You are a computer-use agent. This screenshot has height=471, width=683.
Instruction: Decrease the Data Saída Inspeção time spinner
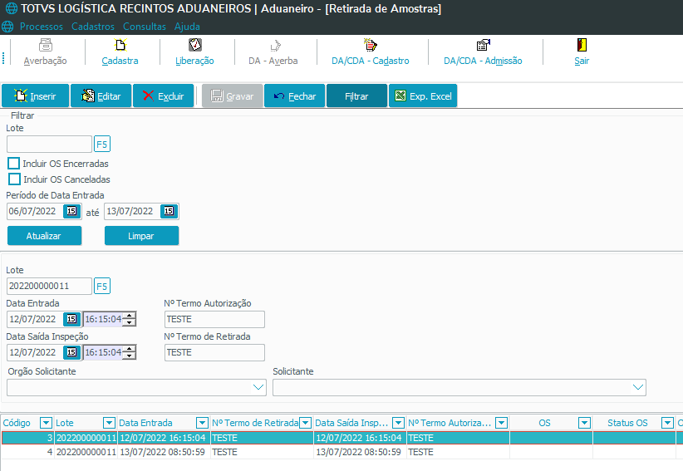coord(130,356)
